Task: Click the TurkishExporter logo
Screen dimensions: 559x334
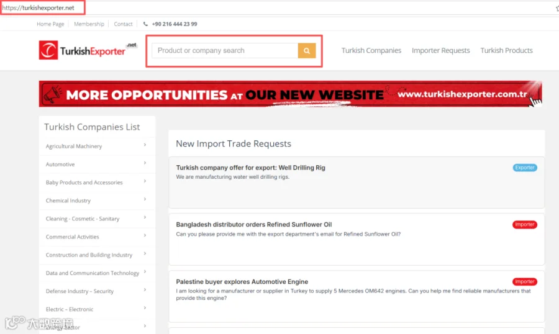Action: tap(88, 50)
